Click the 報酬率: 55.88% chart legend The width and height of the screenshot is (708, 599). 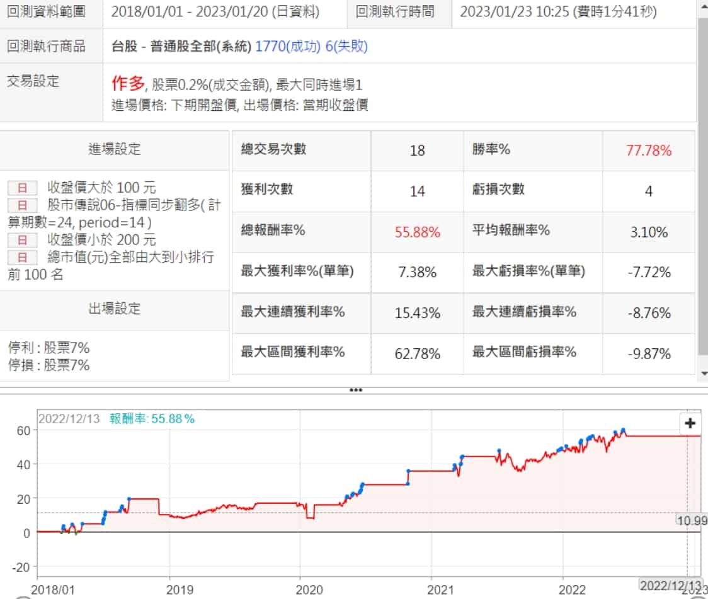point(152,419)
